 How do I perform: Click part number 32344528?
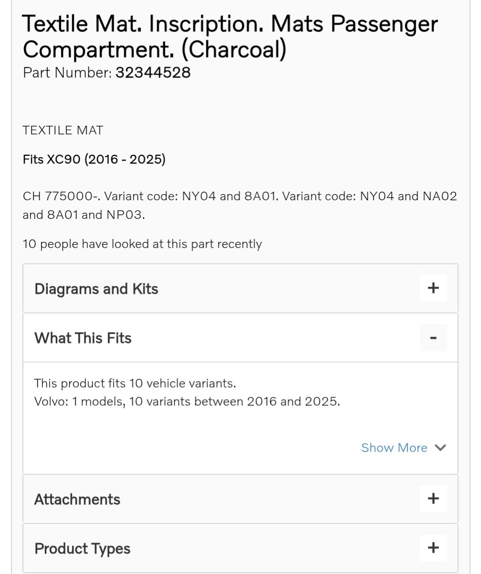(153, 73)
